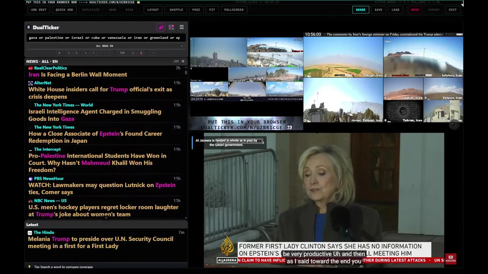Toggle the red MUTE button
488x274 pixels.
pos(415,10)
